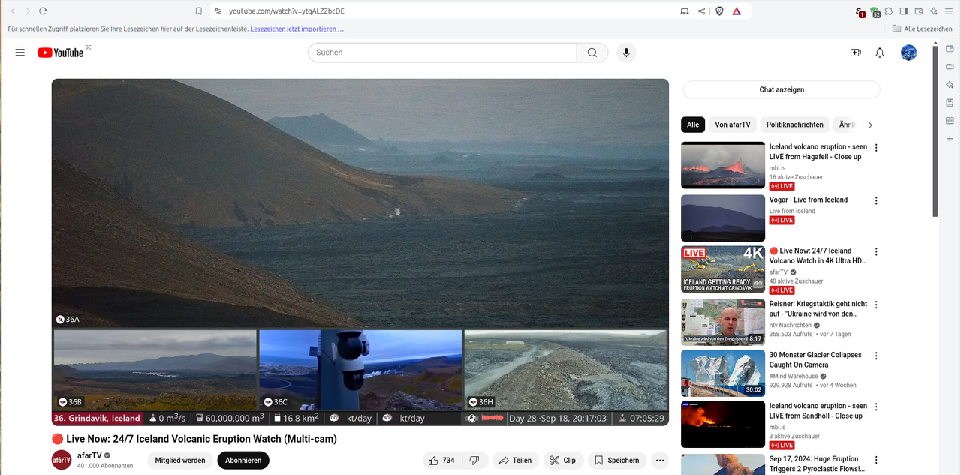Open the 30 Monster Glacier Collapses thumbnail
961x475 pixels.
(x=723, y=374)
